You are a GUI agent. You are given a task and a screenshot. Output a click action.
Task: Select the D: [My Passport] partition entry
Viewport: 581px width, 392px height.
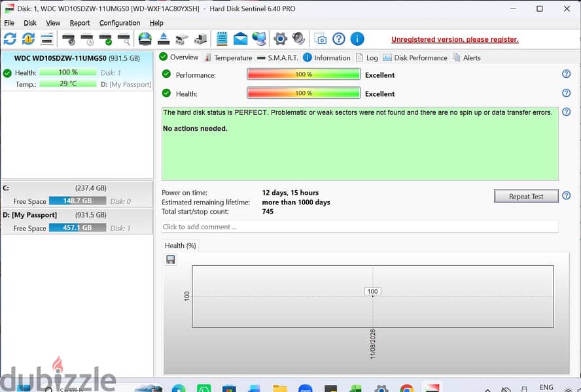(x=77, y=221)
